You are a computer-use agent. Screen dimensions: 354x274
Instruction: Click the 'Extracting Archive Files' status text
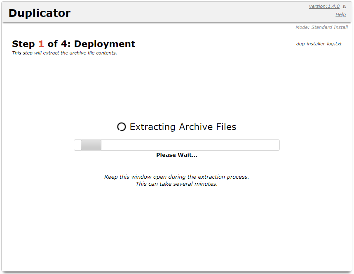[183, 127]
